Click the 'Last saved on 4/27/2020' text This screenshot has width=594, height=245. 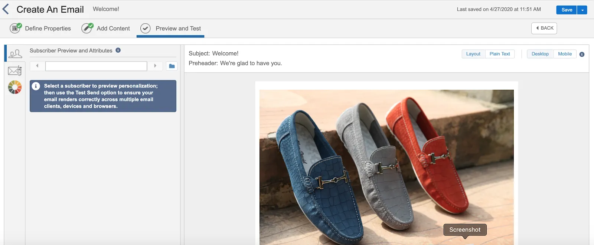[499, 9]
